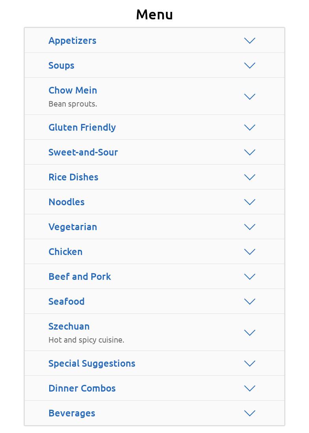Click the Beef and Pork arrow icon
The height and width of the screenshot is (433, 309).
coord(250,277)
